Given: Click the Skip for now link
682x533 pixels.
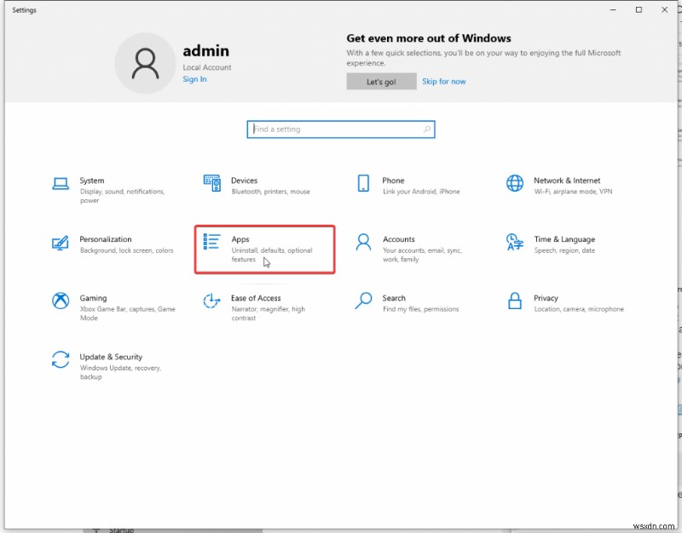Looking at the screenshot, I should coord(444,81).
